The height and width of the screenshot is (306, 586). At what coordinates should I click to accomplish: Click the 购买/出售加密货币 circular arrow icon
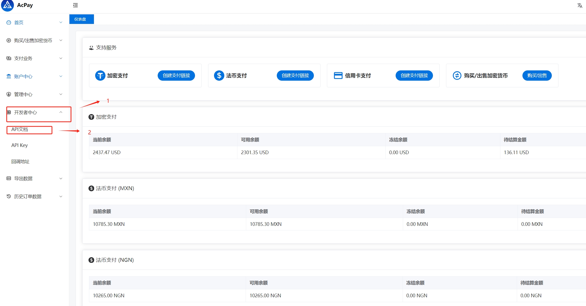pyautogui.click(x=457, y=75)
